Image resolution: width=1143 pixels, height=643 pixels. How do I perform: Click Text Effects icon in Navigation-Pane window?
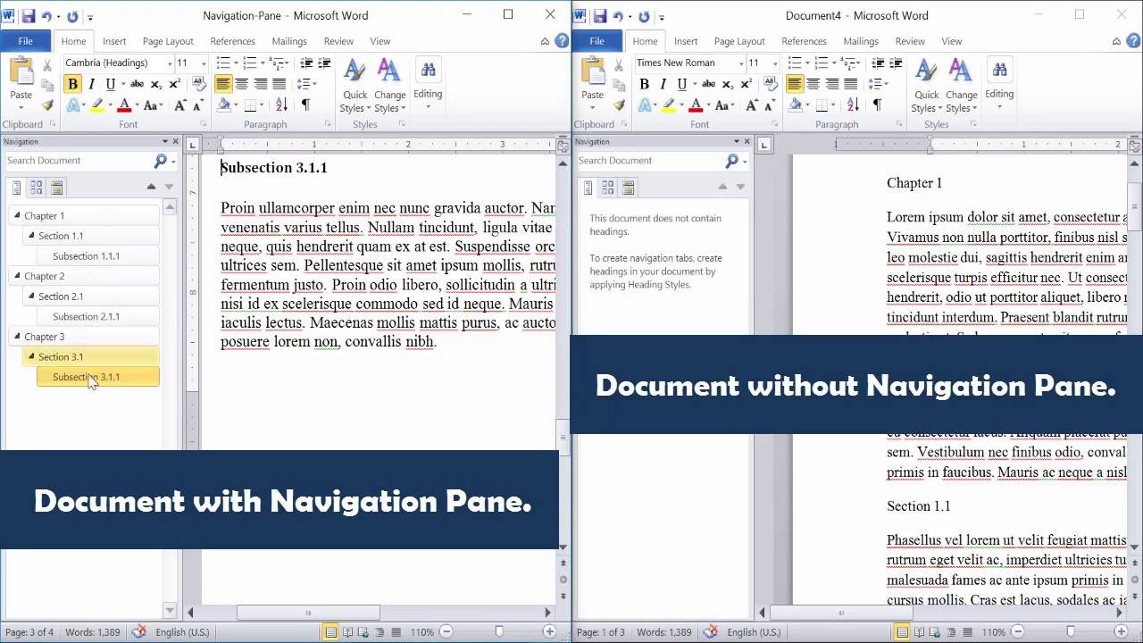[74, 105]
